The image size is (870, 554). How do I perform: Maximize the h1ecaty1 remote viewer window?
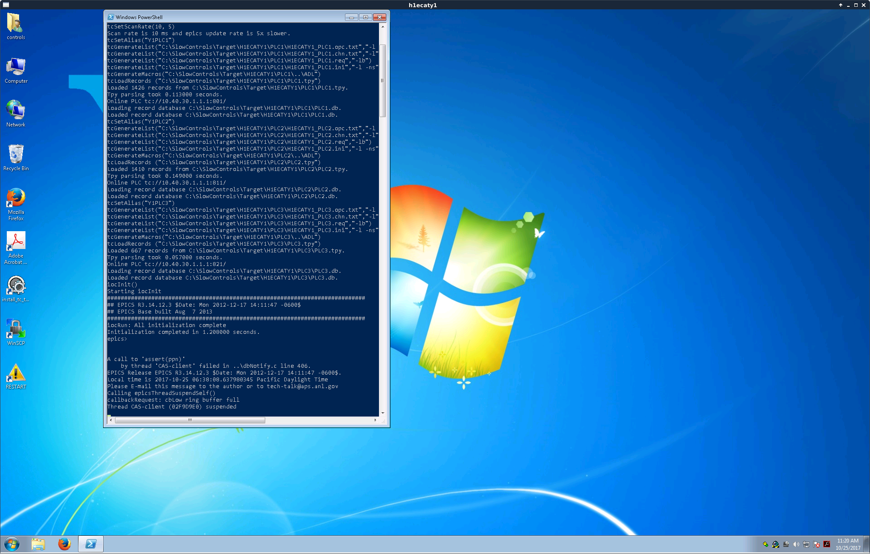856,5
